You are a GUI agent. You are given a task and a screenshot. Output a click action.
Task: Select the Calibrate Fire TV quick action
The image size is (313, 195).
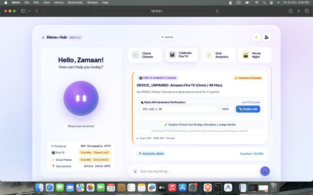(182, 55)
